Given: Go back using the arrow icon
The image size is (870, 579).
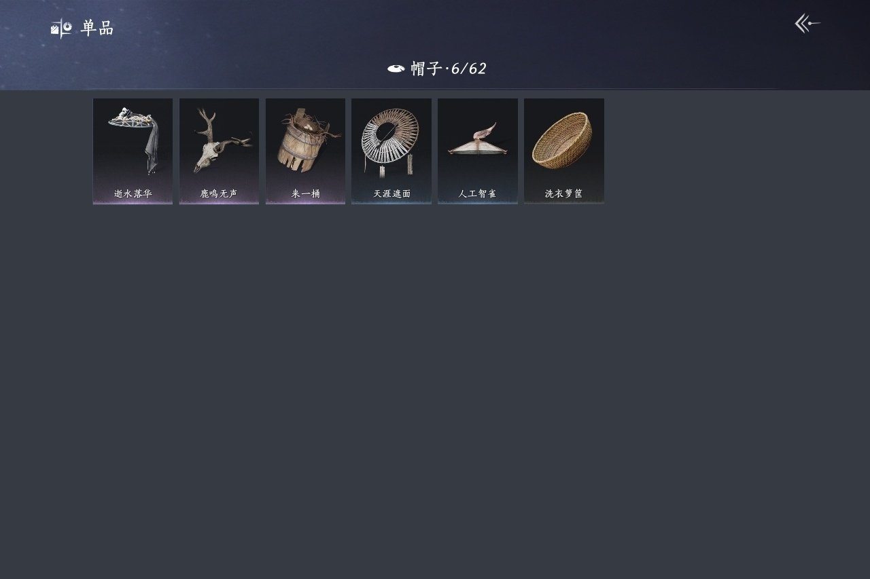Looking at the screenshot, I should (x=807, y=24).
